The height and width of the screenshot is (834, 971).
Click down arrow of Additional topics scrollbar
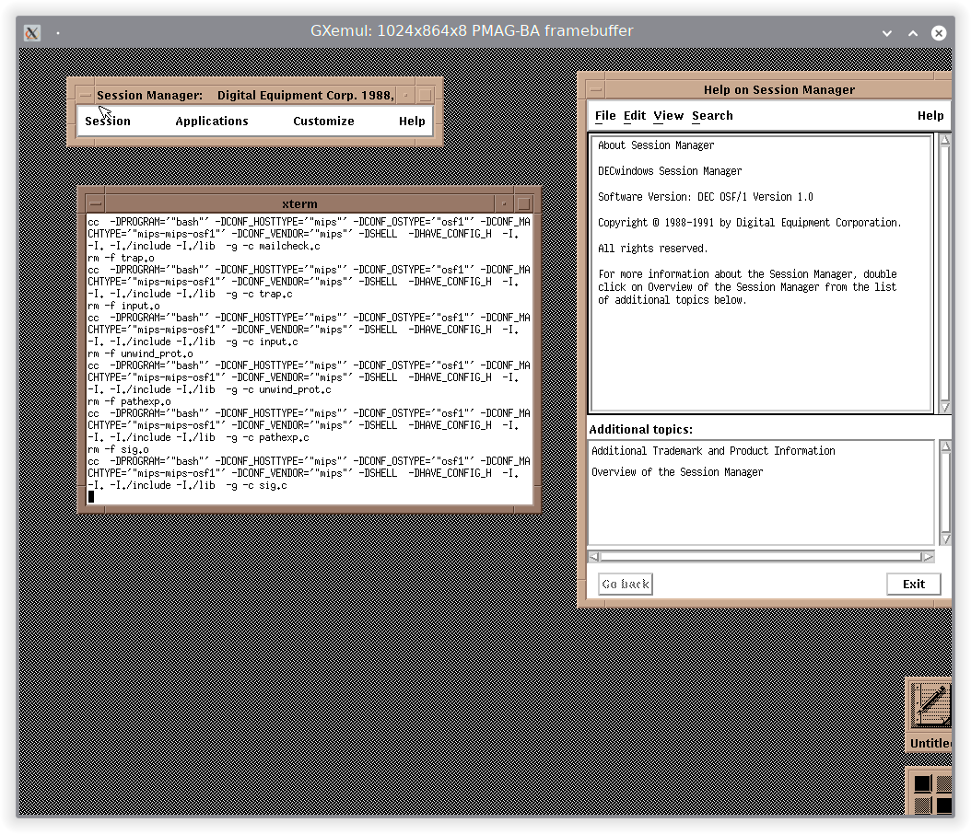(x=945, y=539)
